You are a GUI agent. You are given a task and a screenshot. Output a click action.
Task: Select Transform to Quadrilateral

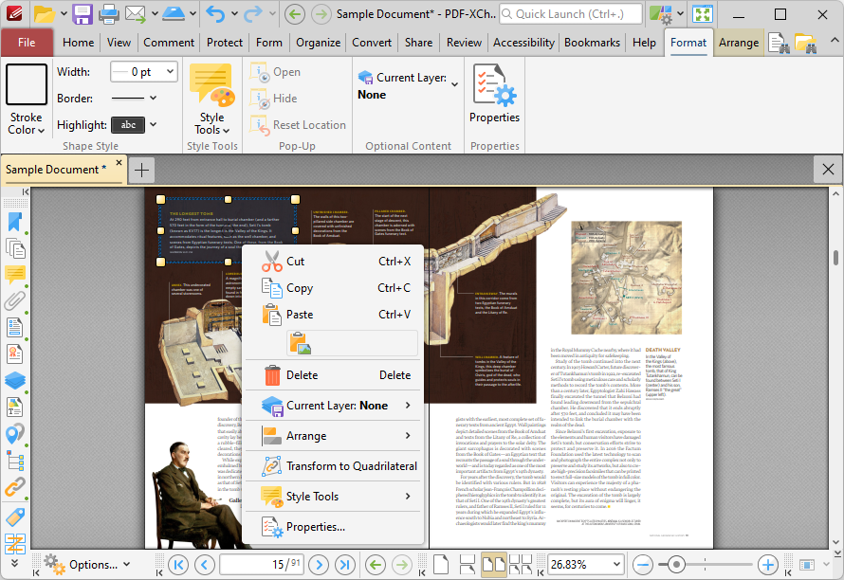pos(332,466)
